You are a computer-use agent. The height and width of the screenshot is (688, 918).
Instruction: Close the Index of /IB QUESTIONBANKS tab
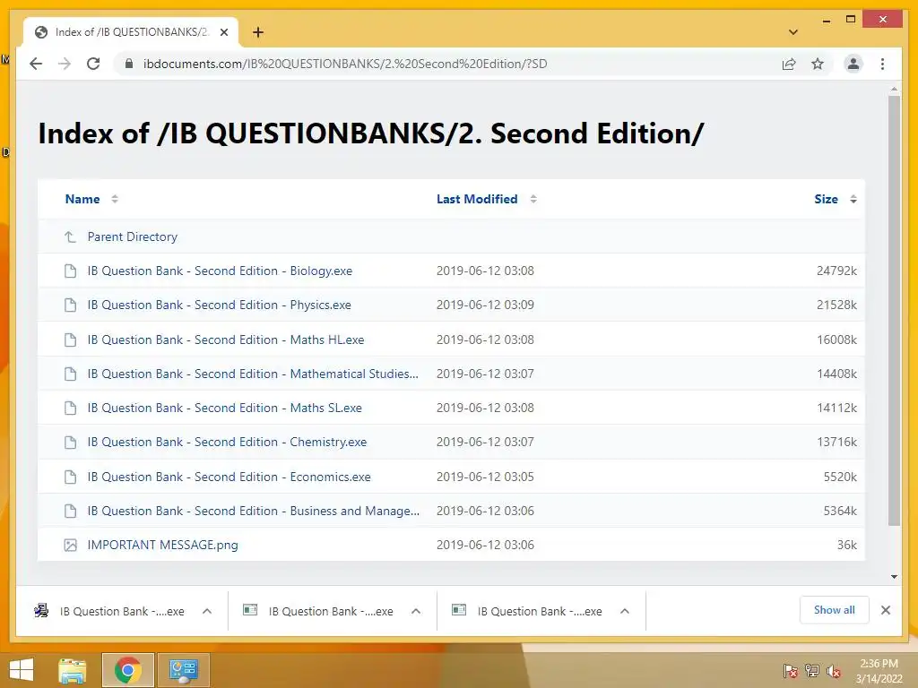pos(223,32)
